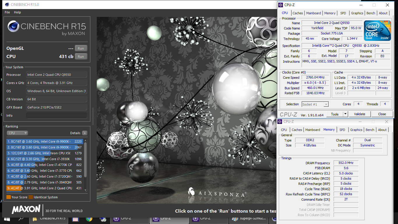The height and width of the screenshot is (224, 398).
Task: Select ranking row 6 i7-3770 662
Action: click(45, 171)
